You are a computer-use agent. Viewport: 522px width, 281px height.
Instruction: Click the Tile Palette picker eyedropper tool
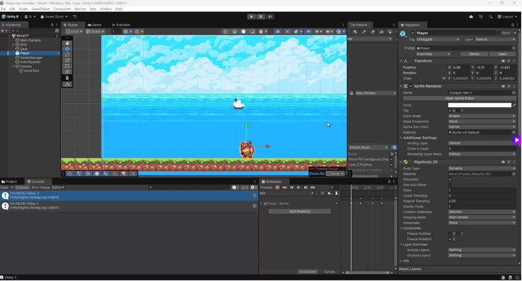click(364, 32)
